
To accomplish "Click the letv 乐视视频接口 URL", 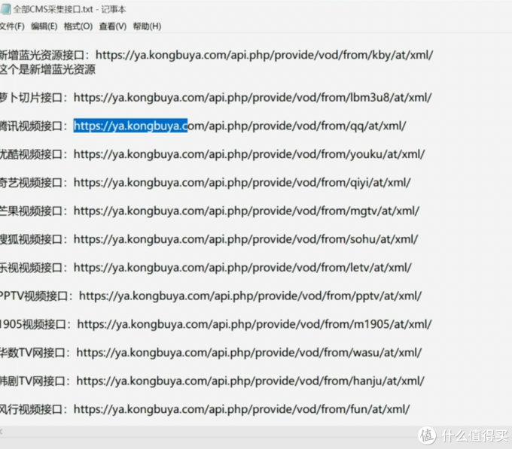I will [242, 268].
